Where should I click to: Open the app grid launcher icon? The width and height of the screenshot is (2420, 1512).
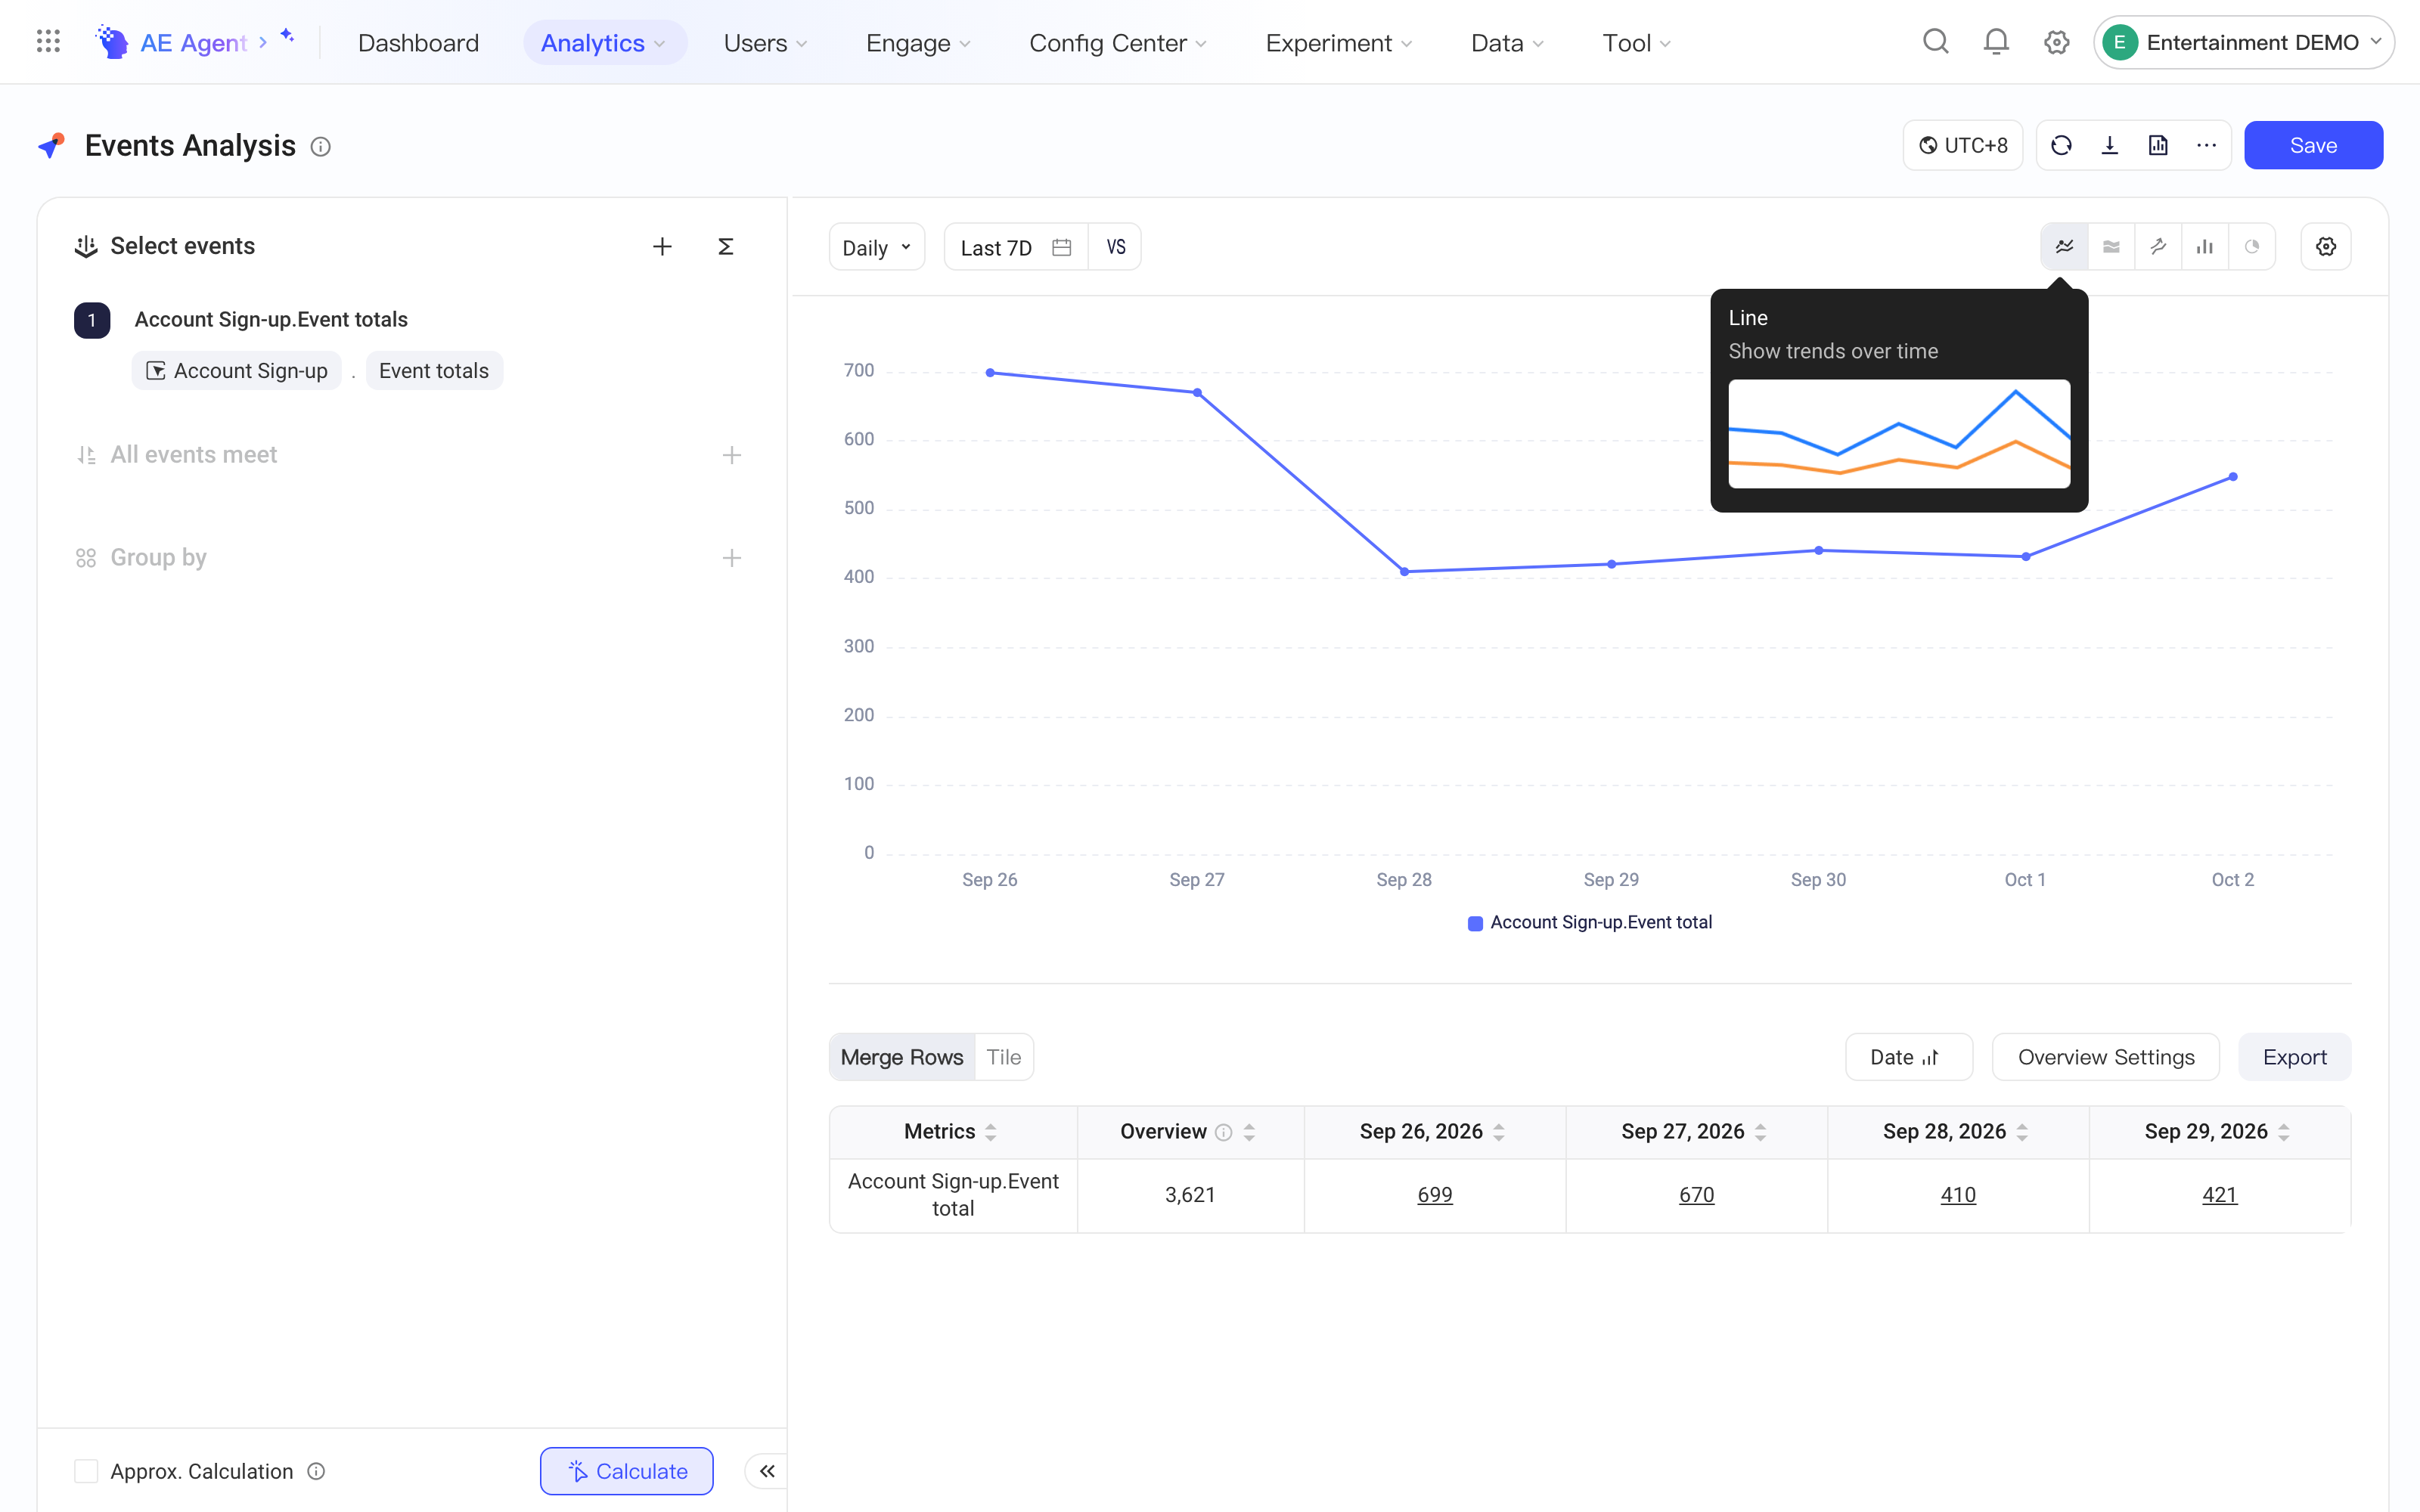pos(48,42)
